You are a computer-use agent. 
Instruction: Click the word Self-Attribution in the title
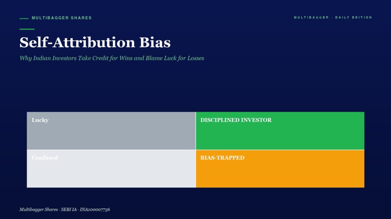pos(77,42)
